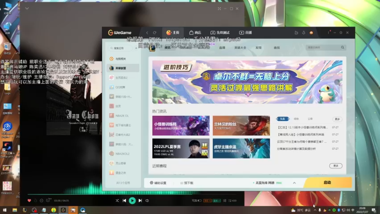The height and width of the screenshot is (214, 380).
Task: Switch to the 英雄大全 tab
Action: coord(240,48)
